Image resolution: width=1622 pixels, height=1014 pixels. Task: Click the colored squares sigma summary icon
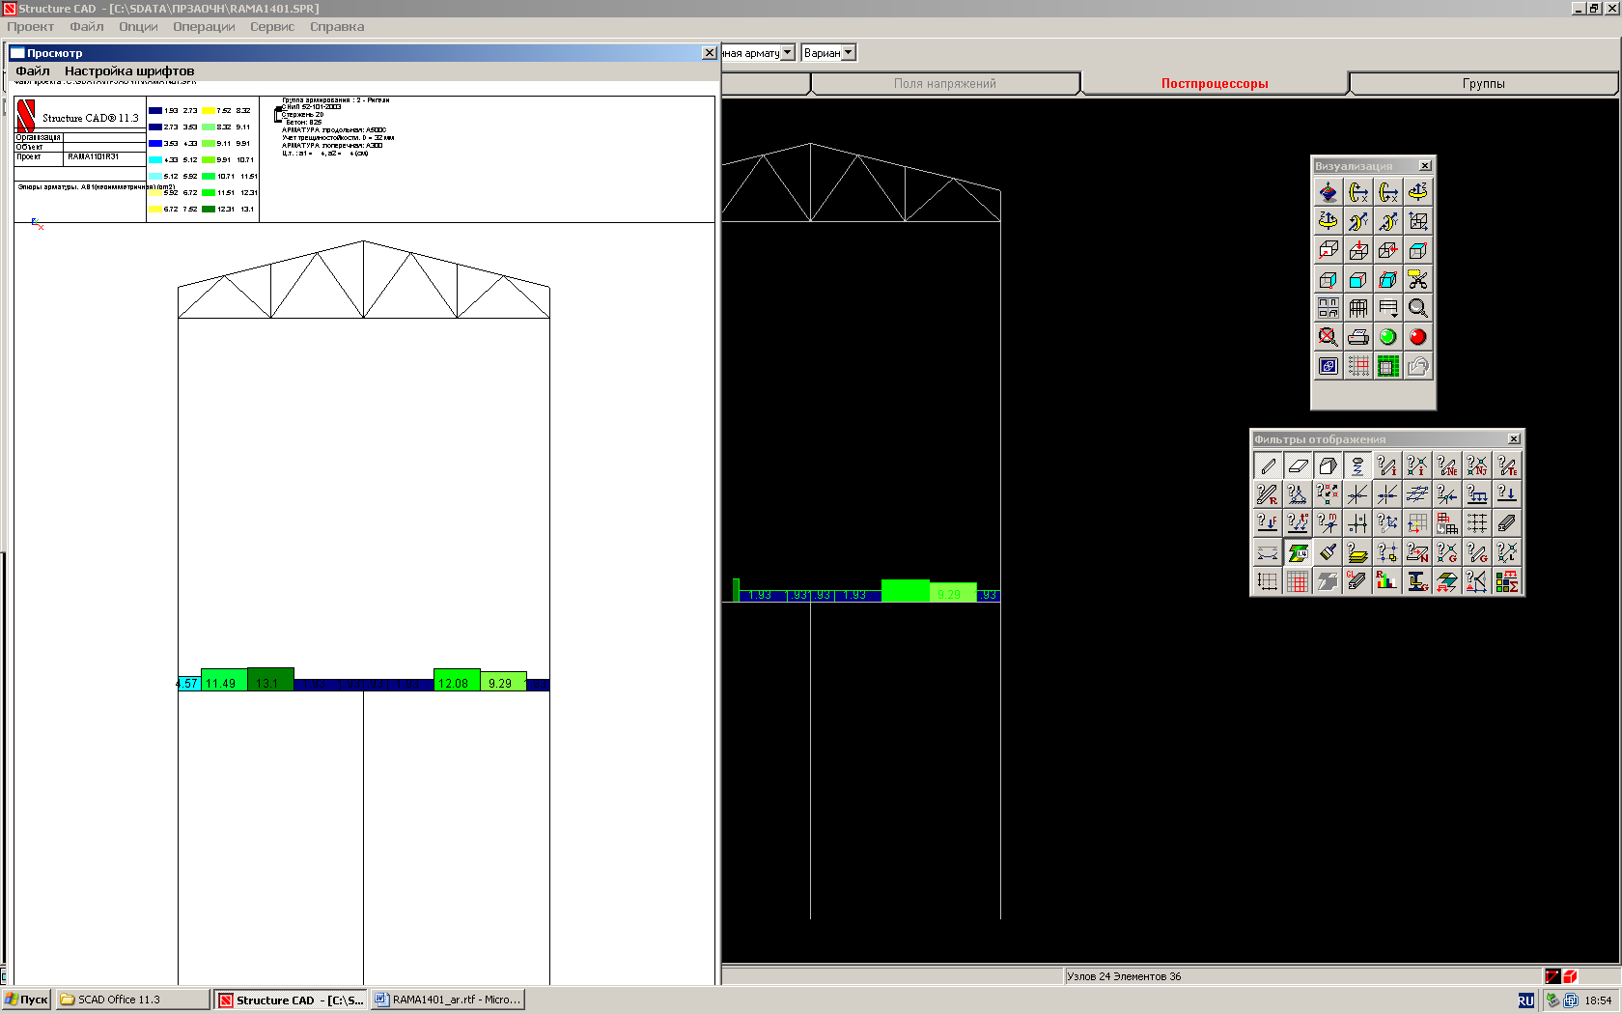pos(1507,580)
